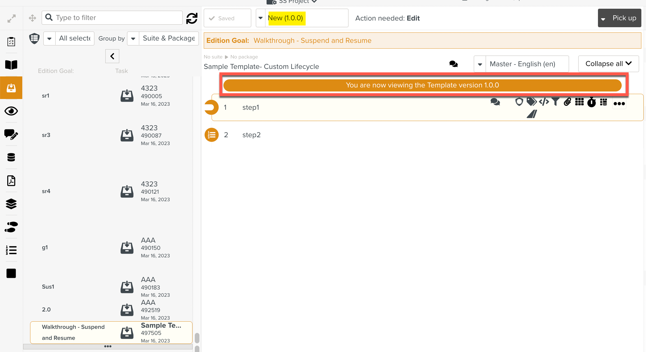The width and height of the screenshot is (646, 352).
Task: Open the Suite & Package group-by dropdown
Action: point(133,38)
